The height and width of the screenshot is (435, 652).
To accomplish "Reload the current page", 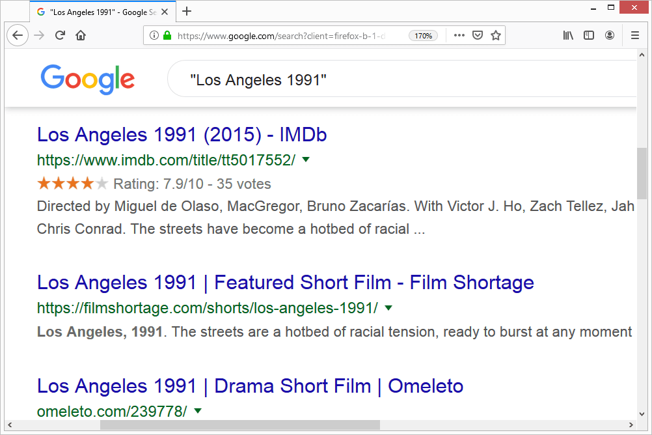I will [60, 36].
